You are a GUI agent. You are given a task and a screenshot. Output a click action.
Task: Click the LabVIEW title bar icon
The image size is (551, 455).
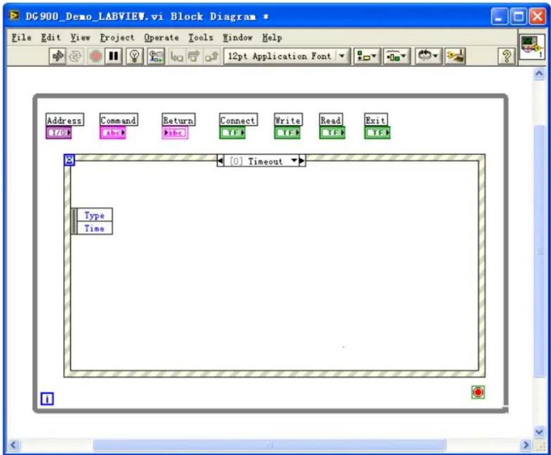tap(14, 16)
